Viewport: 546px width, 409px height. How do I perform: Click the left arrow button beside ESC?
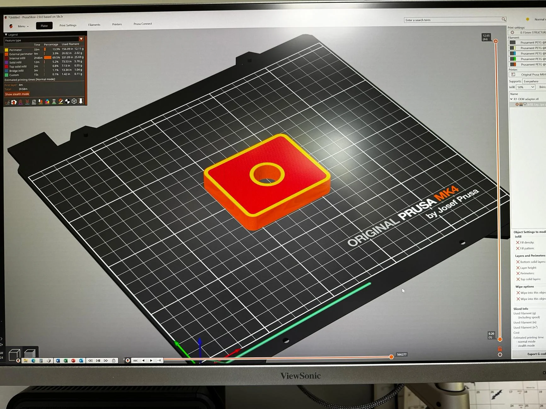(143, 361)
